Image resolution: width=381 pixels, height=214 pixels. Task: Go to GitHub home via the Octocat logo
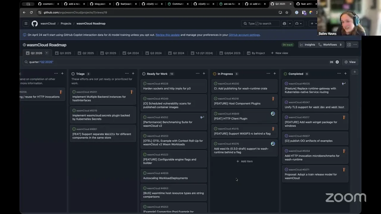click(x=35, y=23)
